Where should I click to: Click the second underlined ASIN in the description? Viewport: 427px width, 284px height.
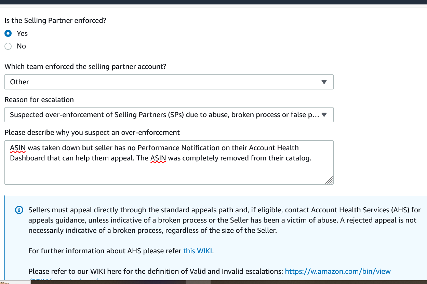(158, 158)
